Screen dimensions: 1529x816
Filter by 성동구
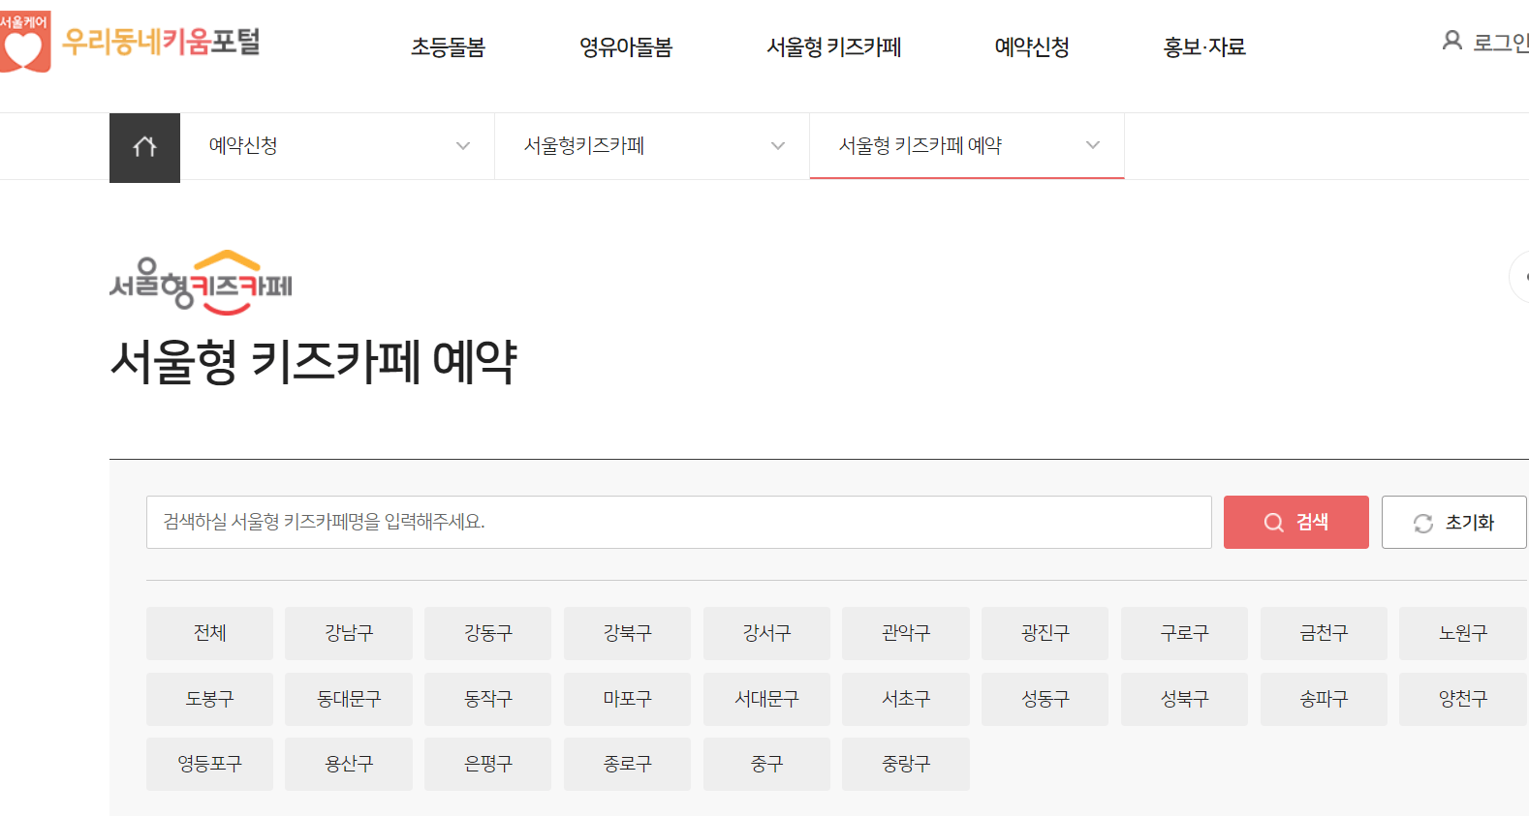pos(1045,699)
